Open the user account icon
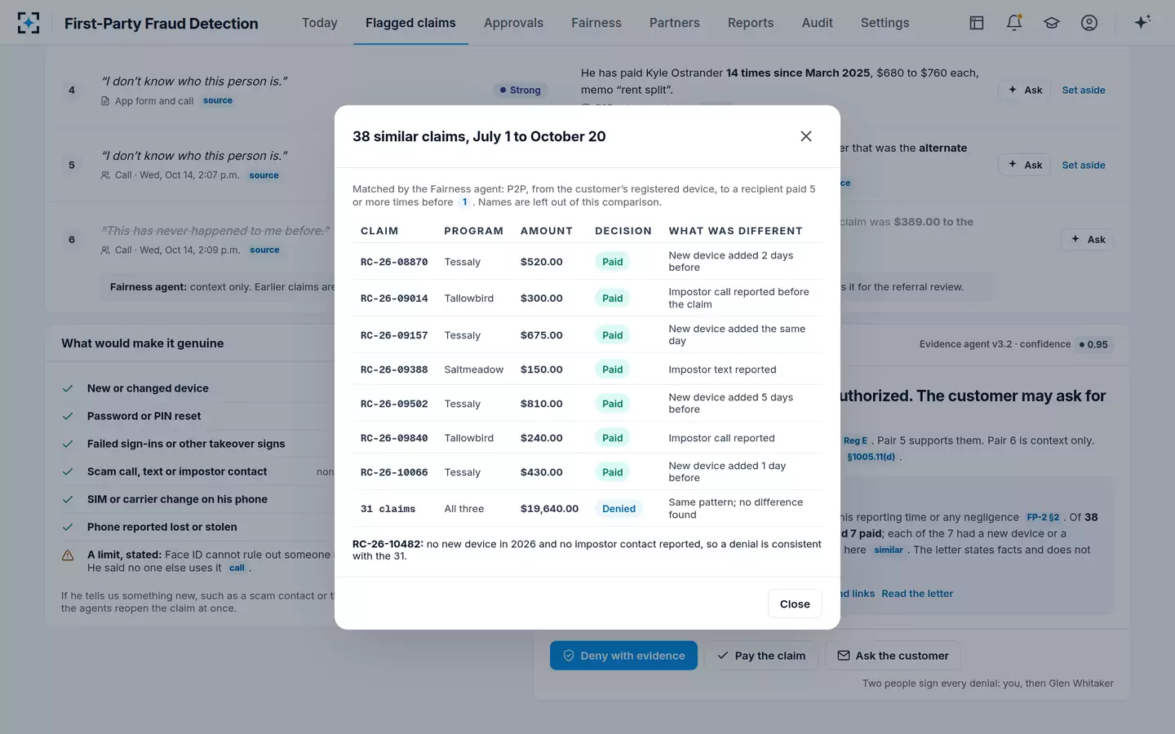The image size is (1175, 734). pyautogui.click(x=1089, y=23)
